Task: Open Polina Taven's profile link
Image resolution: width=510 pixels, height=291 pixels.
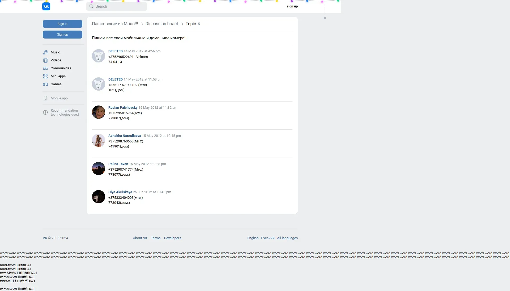Action: click(x=118, y=164)
